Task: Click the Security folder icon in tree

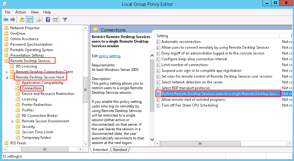Action: (18, 127)
